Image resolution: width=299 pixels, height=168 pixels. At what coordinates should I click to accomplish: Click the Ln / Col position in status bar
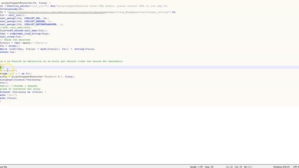click(x=234, y=167)
